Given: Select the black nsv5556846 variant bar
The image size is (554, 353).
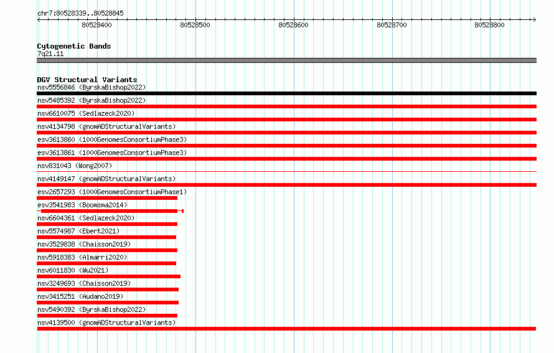Looking at the screenshot, I should click(286, 93).
